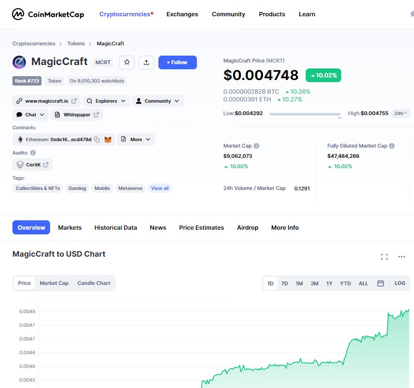
Task: Click the MagicCraft coin logo
Action: pyautogui.click(x=19, y=62)
